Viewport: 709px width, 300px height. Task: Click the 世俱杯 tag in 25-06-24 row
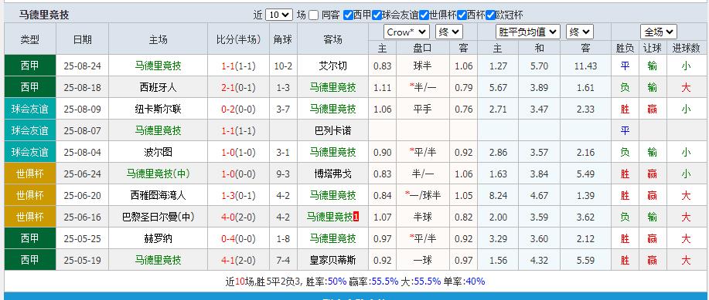[x=30, y=174]
